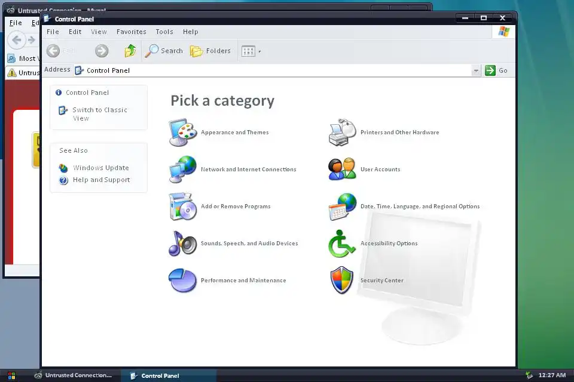Maximize the Control Panel window

[484, 18]
